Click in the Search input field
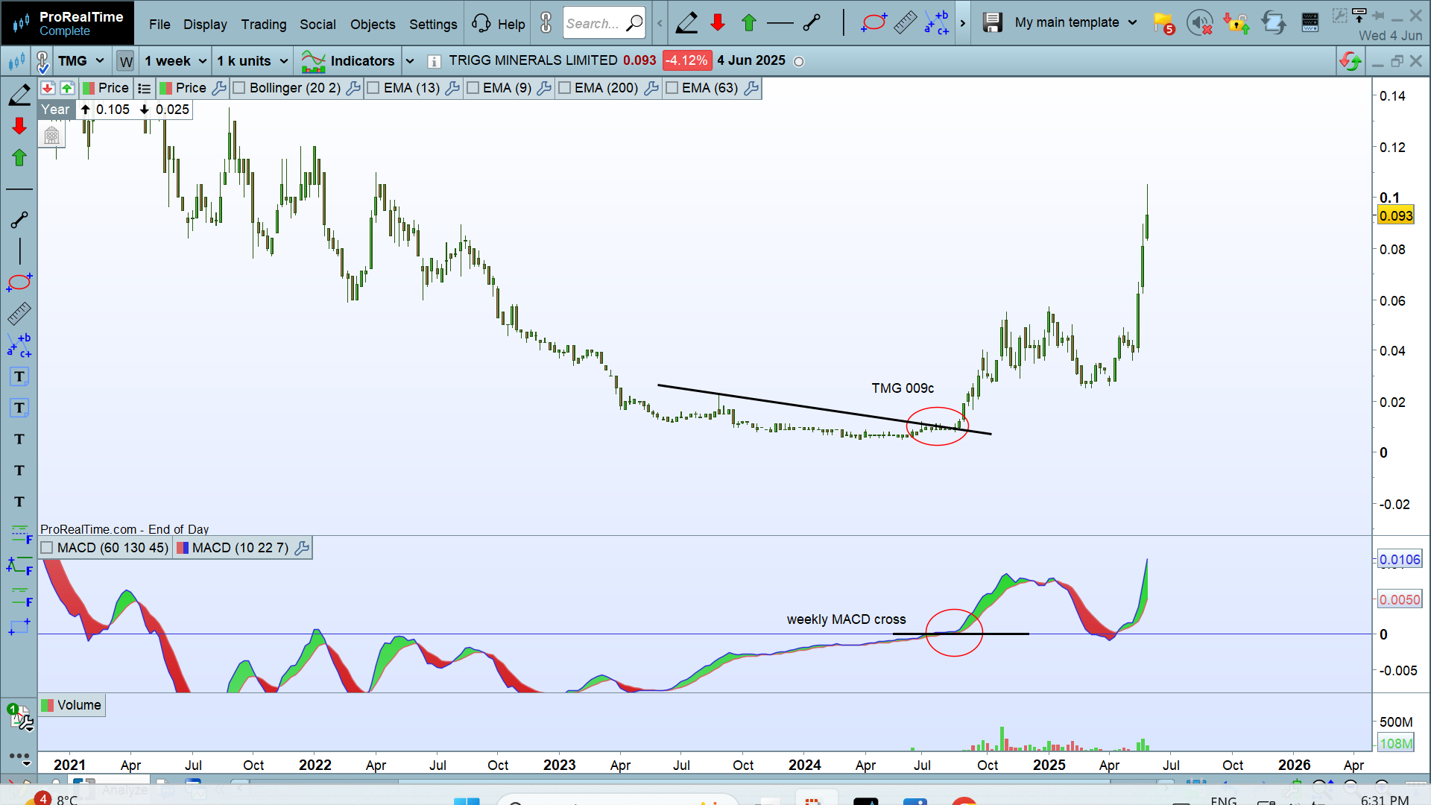 (x=594, y=23)
